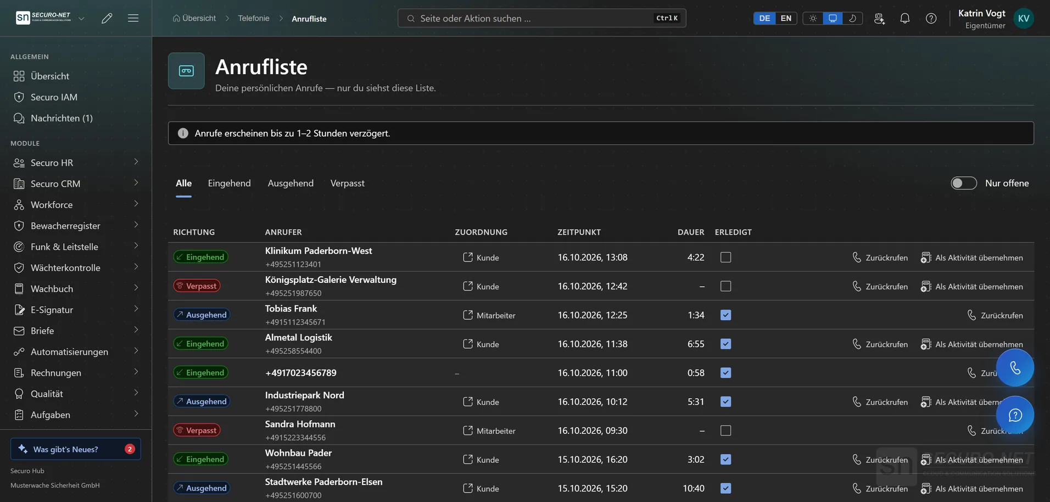Image resolution: width=1050 pixels, height=502 pixels.
Task: Open assignment link icon for Tobias Frank
Action: point(468,315)
